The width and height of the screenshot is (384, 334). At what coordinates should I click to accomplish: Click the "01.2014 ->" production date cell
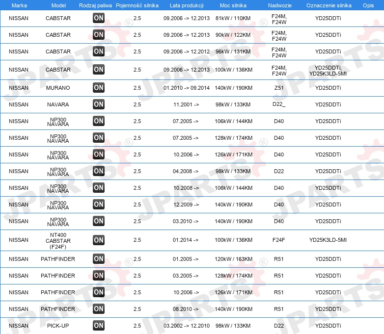click(x=186, y=240)
